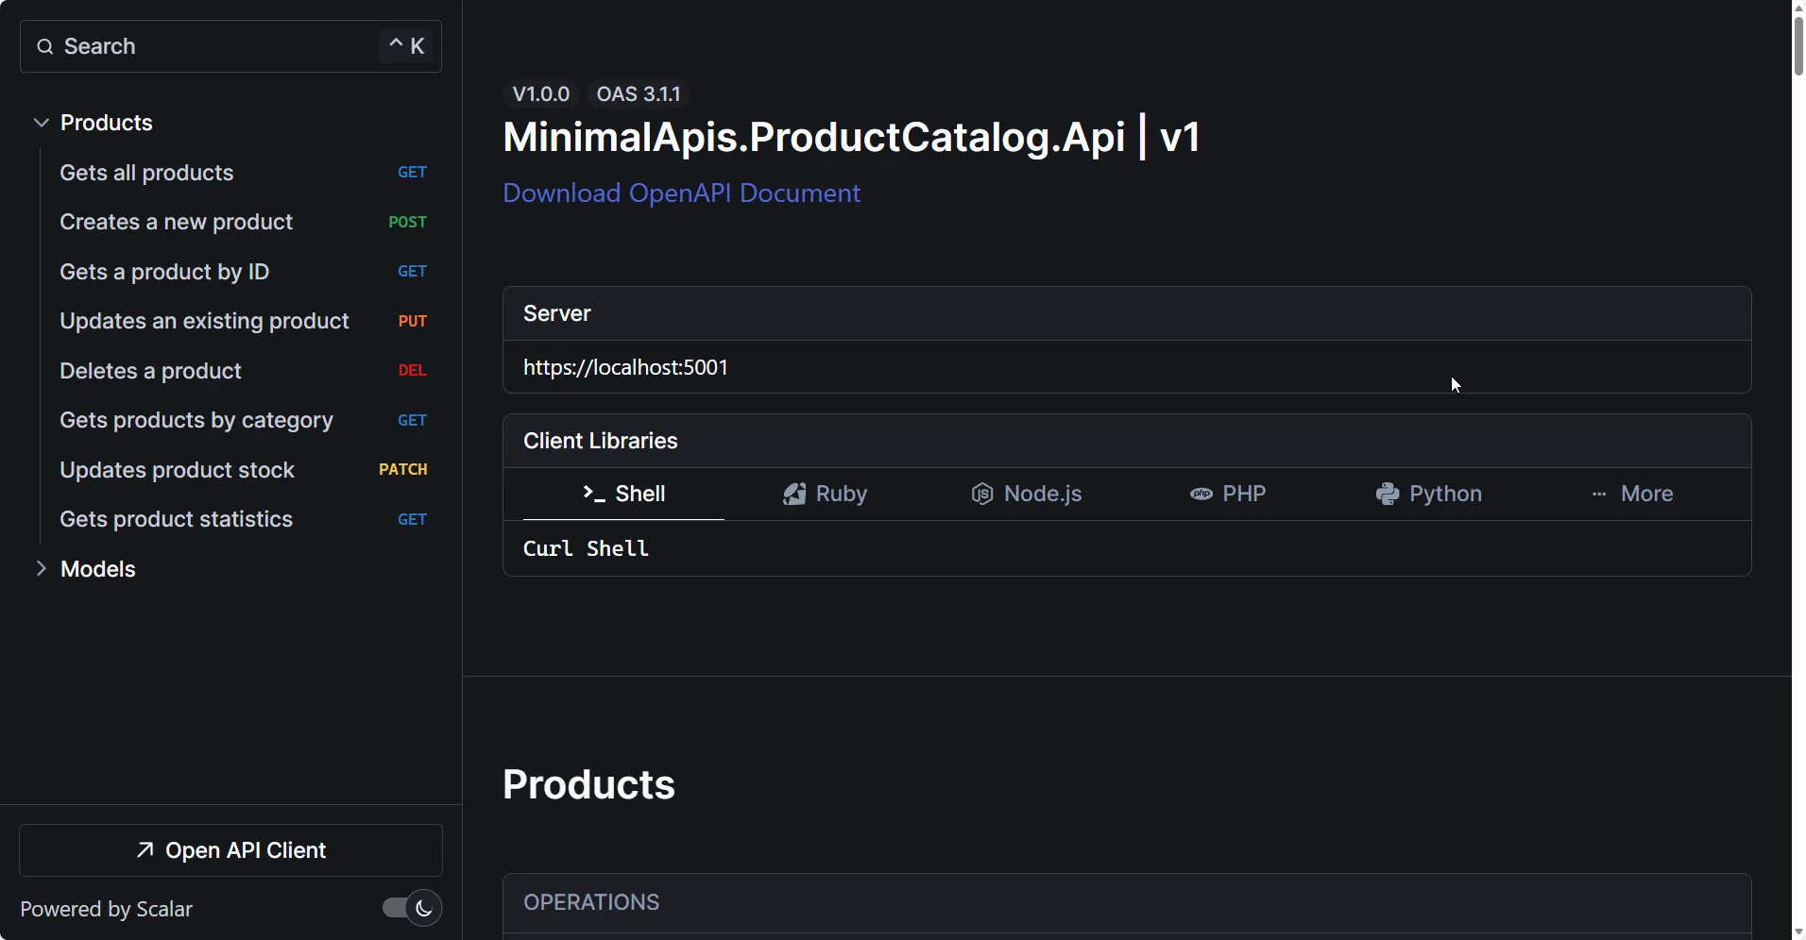Click the PHP client library icon
This screenshot has width=1806, height=940.
click(1201, 493)
